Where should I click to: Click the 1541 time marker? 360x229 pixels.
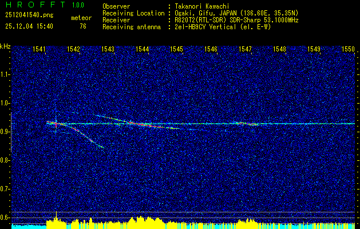click(39, 49)
